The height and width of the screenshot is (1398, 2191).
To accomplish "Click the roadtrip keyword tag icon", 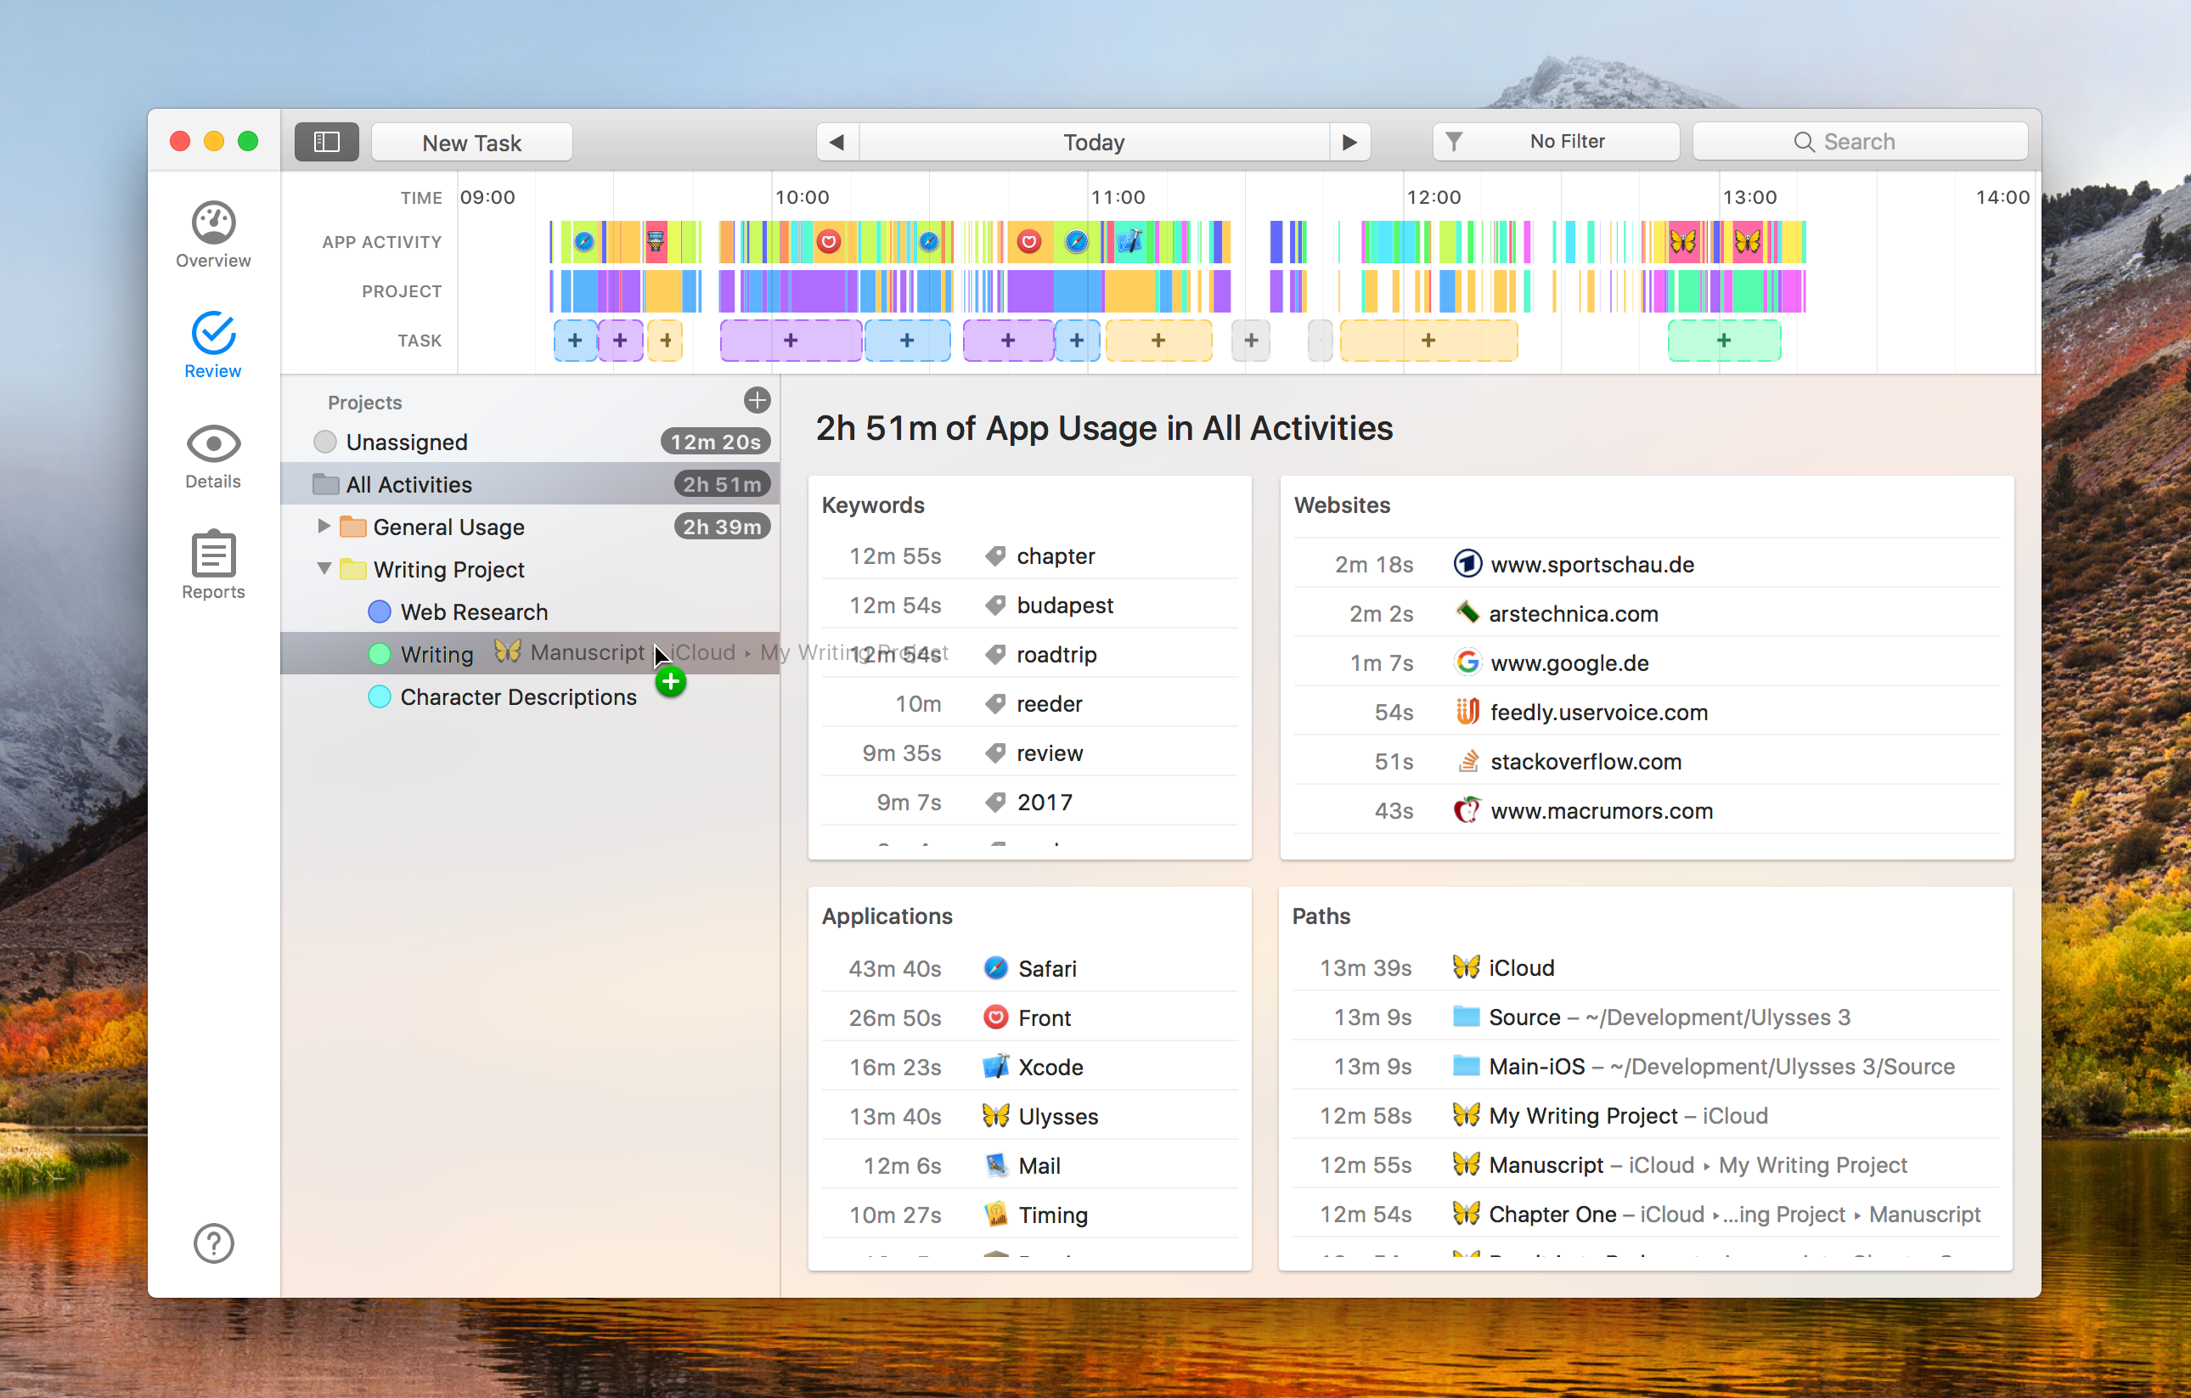I will coord(995,654).
